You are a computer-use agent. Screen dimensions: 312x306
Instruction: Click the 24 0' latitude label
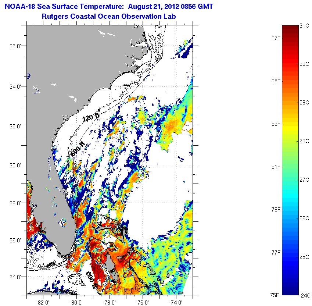[x=15, y=277]
